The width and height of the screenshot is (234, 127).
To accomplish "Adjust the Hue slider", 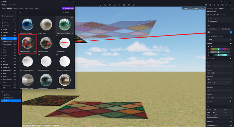I will click(x=218, y=49).
